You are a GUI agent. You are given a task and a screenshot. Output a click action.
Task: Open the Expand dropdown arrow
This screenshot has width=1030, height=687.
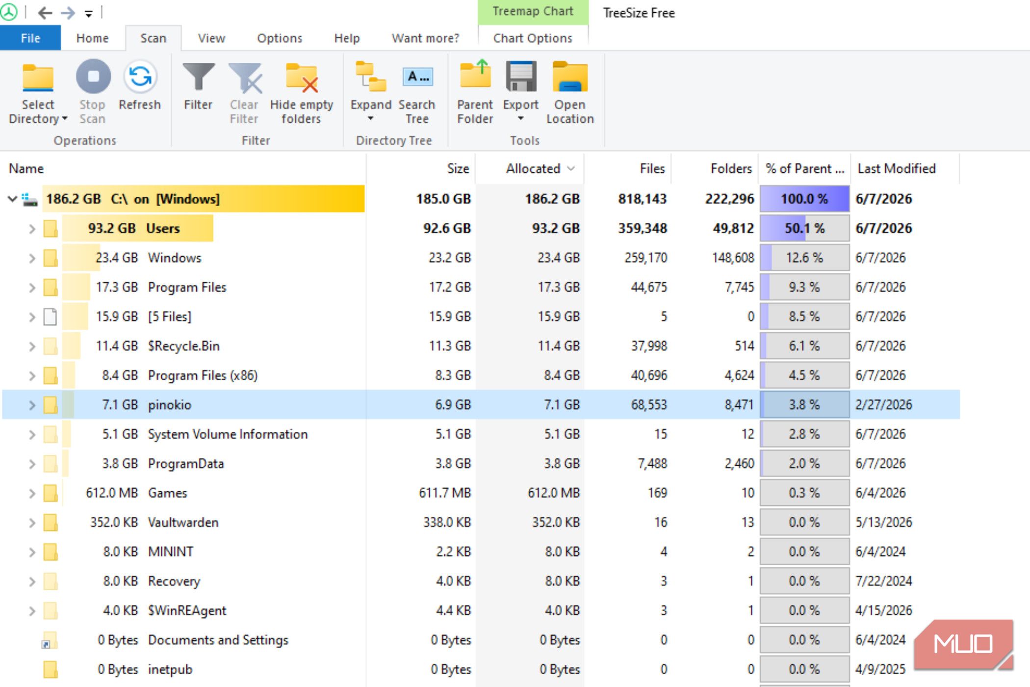[370, 119]
